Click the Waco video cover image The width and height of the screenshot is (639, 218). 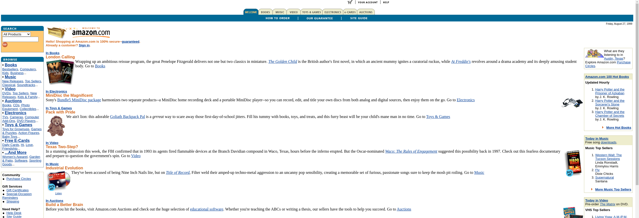pos(574,163)
